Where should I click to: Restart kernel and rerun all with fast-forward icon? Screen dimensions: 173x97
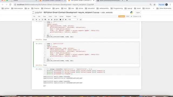coord(66,20)
